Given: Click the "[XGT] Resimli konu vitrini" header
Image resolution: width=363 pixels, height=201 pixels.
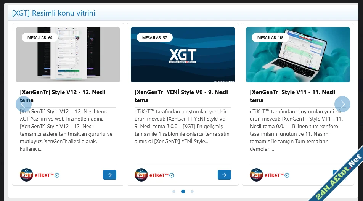Looking at the screenshot, I should tap(54, 13).
